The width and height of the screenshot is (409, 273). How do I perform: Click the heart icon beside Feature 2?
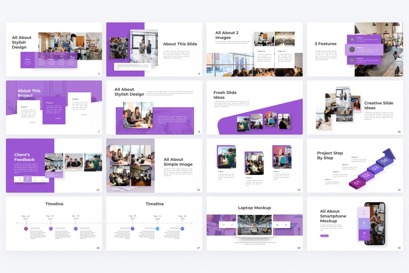pyautogui.click(x=352, y=50)
